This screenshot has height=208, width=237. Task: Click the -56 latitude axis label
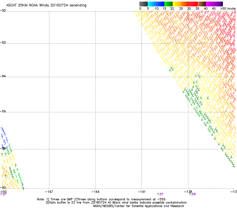pos(3,111)
